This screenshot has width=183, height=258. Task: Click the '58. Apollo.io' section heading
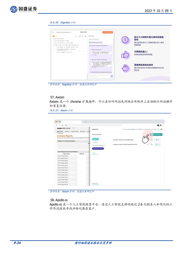(x=59, y=200)
